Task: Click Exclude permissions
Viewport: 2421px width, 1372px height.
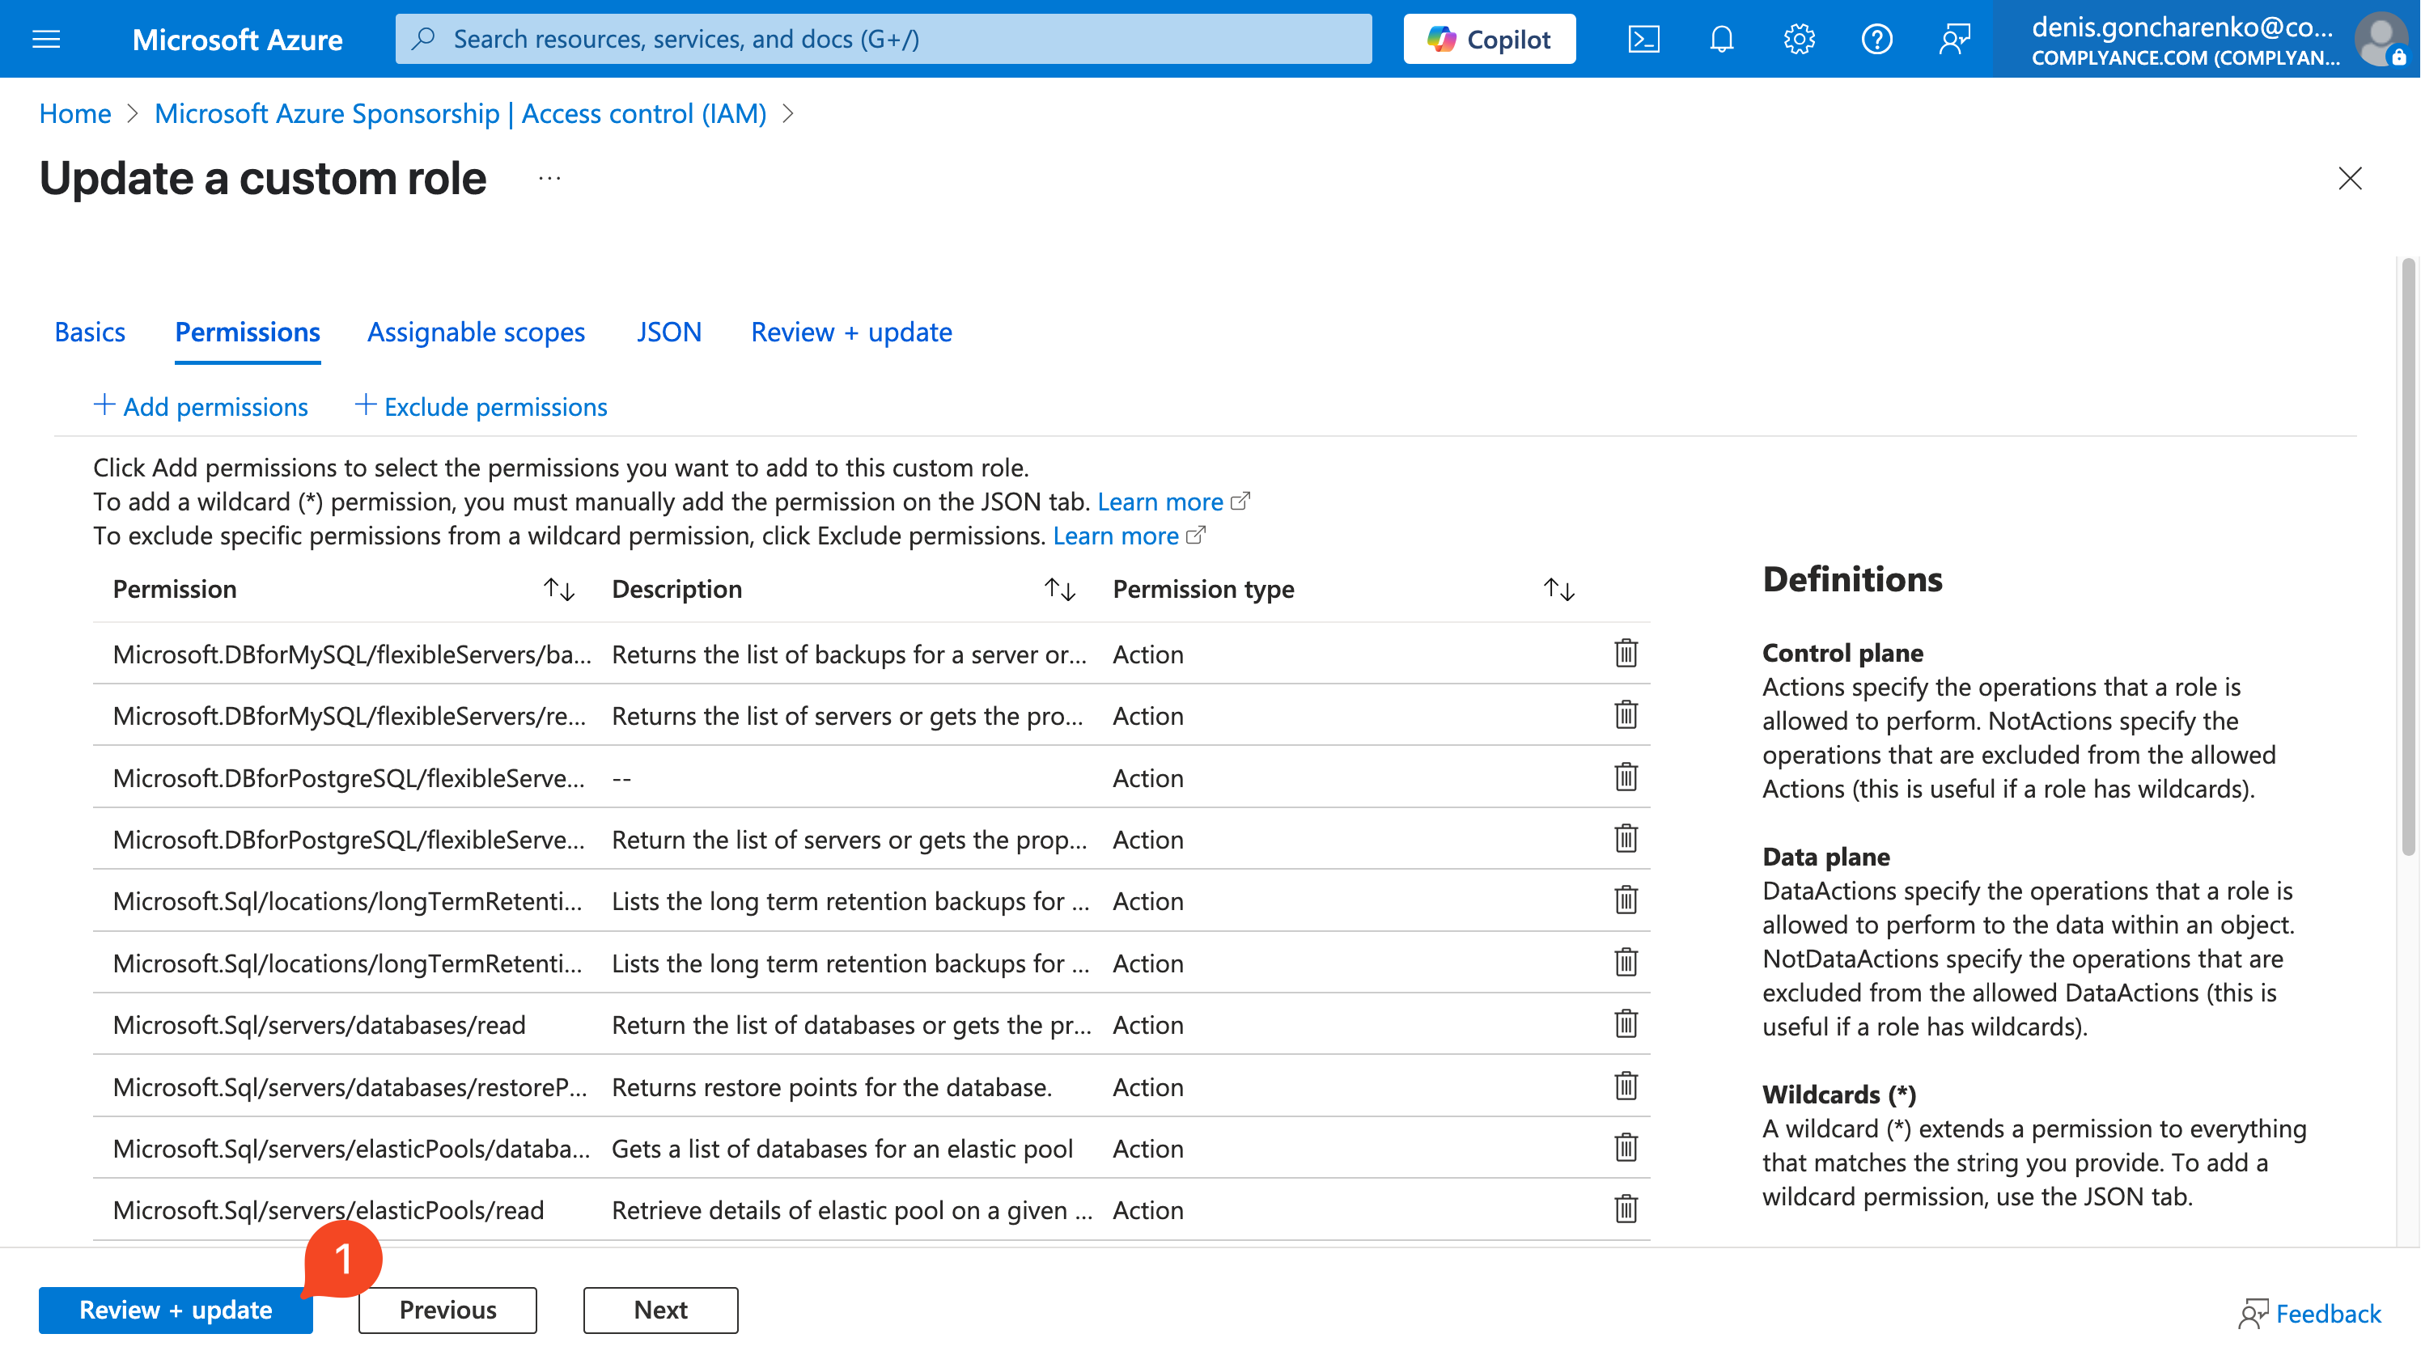Action: [481, 406]
